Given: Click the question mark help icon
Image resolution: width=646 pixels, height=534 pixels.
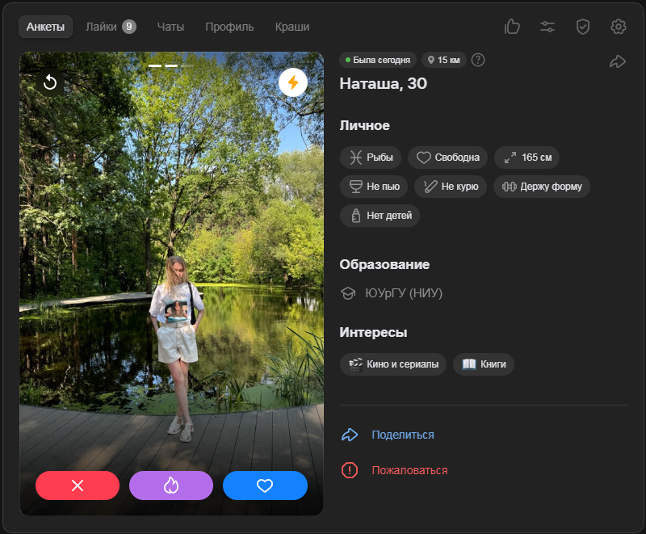Looking at the screenshot, I should tap(478, 60).
